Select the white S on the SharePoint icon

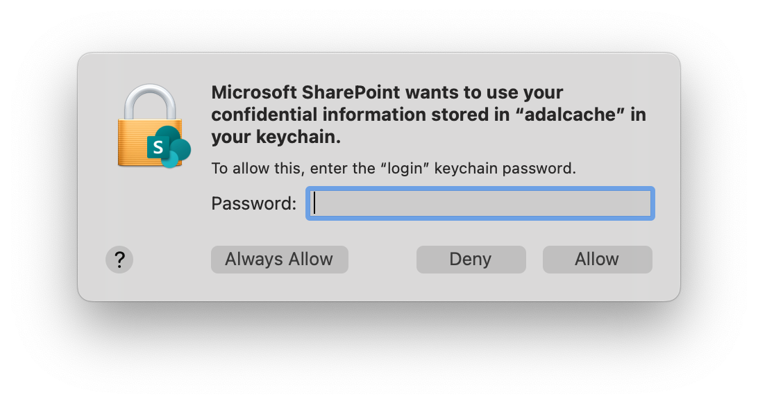(x=158, y=146)
